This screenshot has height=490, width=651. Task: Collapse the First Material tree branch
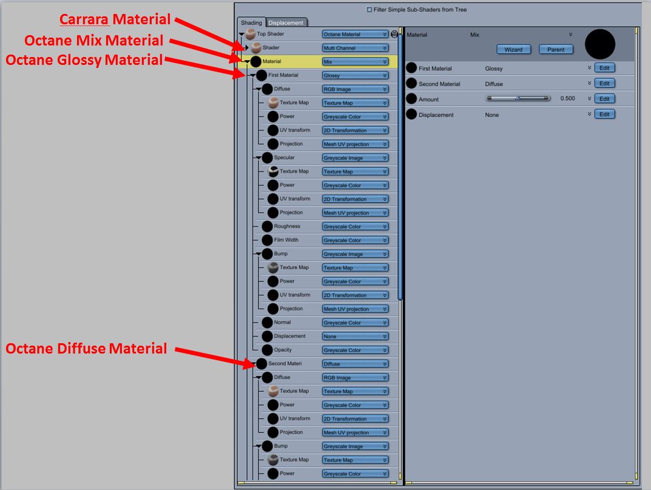click(253, 76)
